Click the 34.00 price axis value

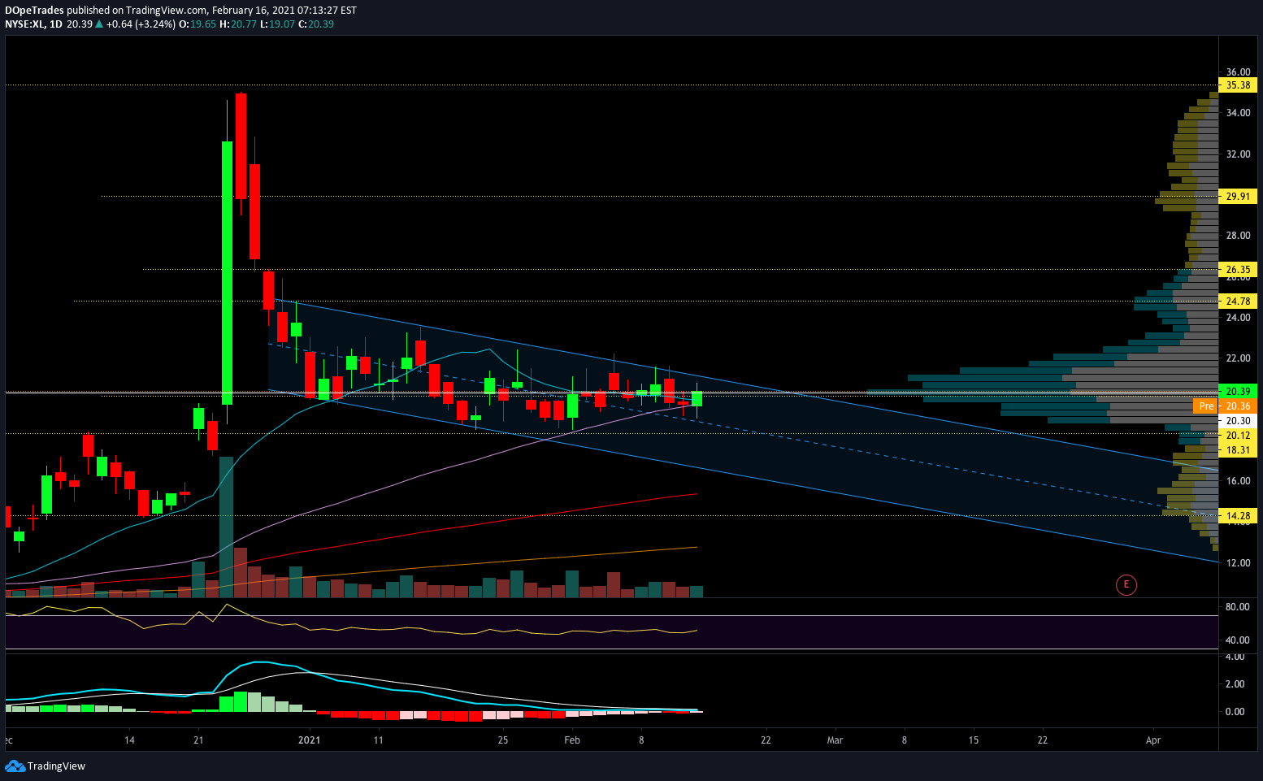tap(1238, 113)
